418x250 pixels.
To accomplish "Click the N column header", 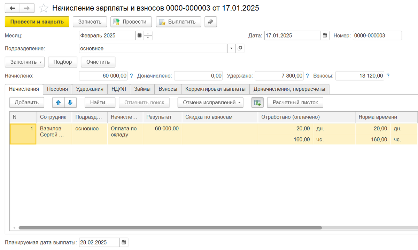I will click(x=23, y=117).
